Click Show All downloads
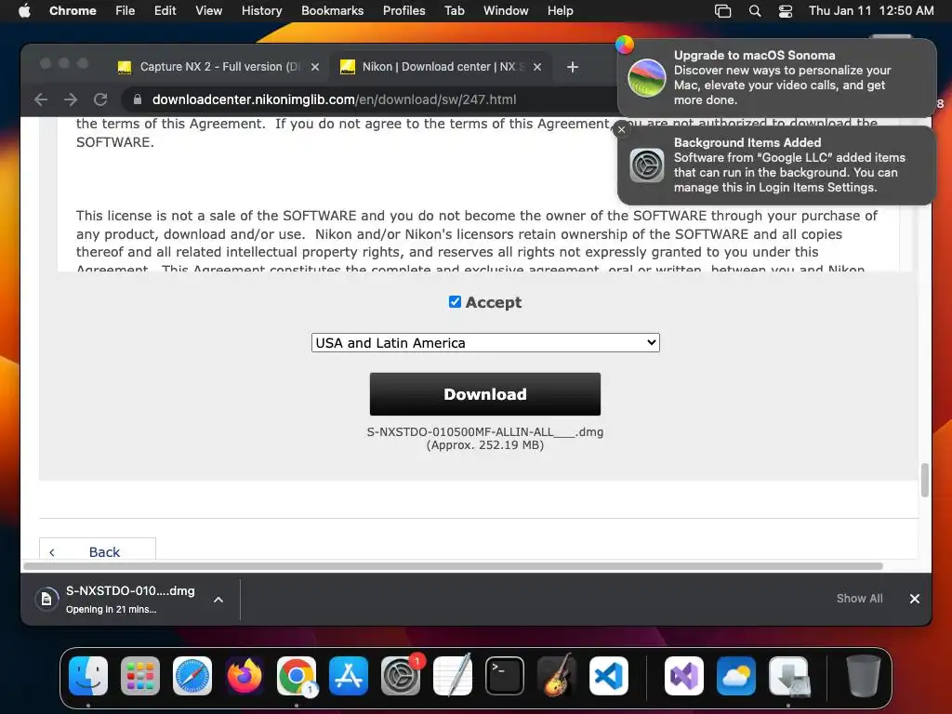The width and height of the screenshot is (952, 714). [859, 599]
